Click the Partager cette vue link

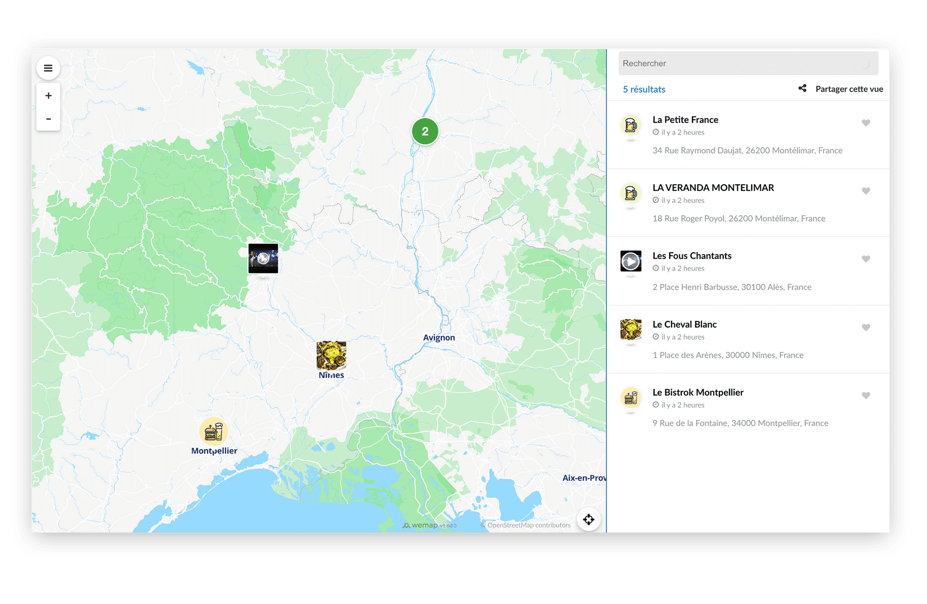(849, 89)
